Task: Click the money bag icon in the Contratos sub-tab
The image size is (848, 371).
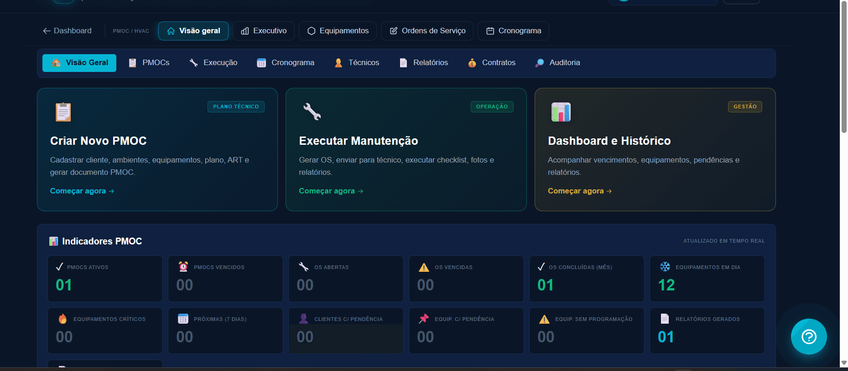Action: pyautogui.click(x=472, y=63)
